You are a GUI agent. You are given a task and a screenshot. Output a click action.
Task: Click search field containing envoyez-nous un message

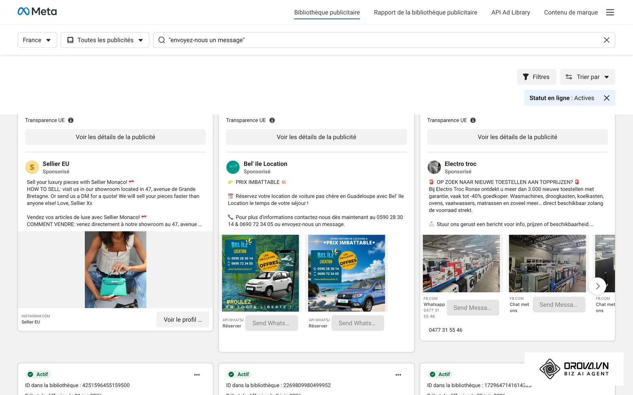[x=384, y=40]
